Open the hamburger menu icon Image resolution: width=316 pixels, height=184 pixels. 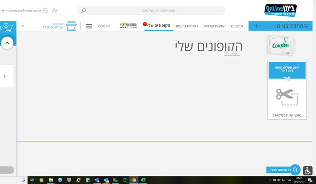click(89, 26)
